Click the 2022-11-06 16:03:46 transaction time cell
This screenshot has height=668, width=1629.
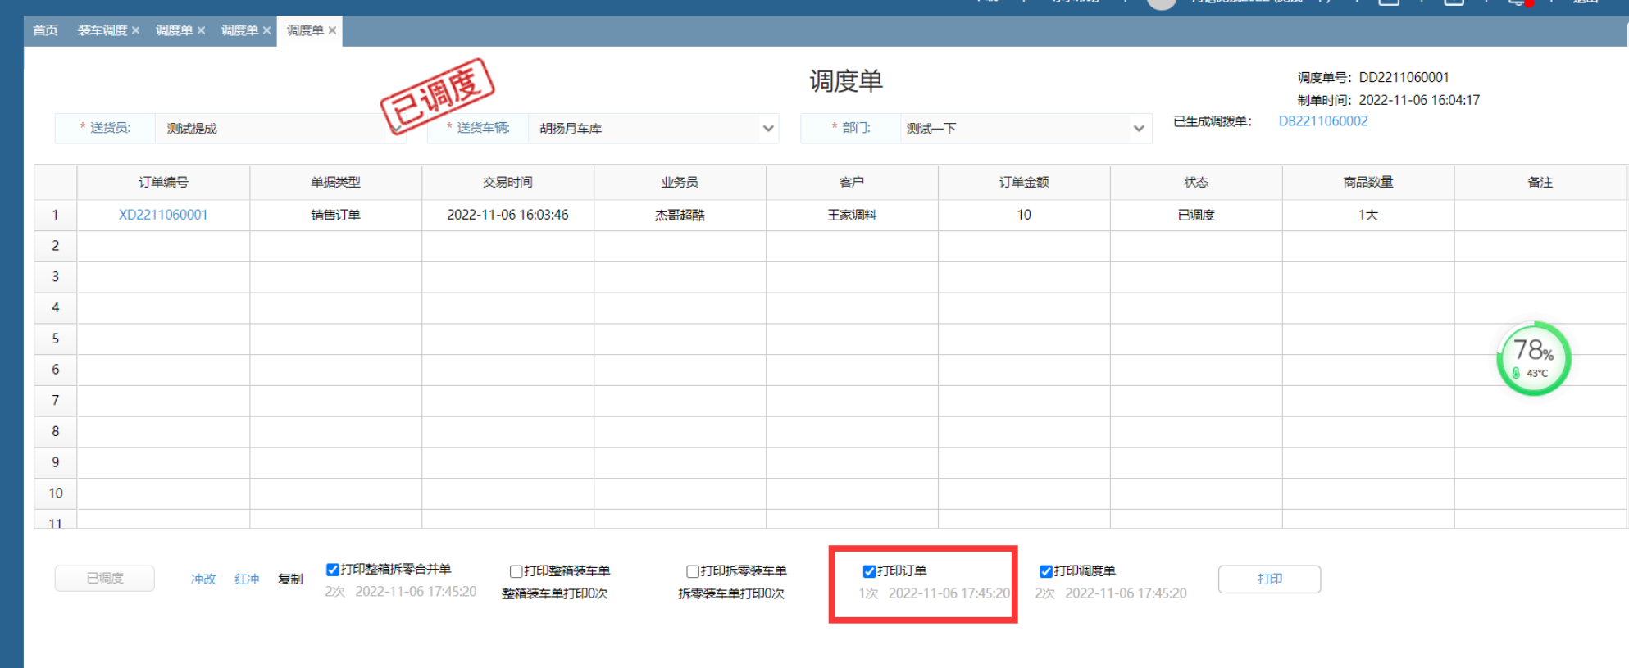tap(507, 215)
